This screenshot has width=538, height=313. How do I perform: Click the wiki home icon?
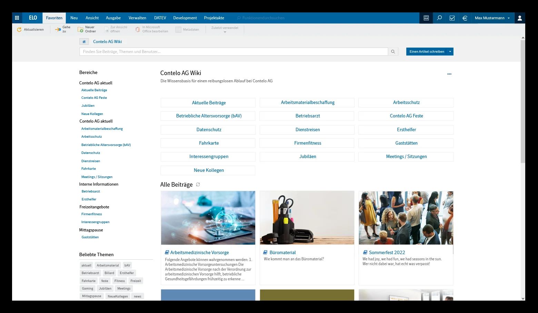click(84, 42)
